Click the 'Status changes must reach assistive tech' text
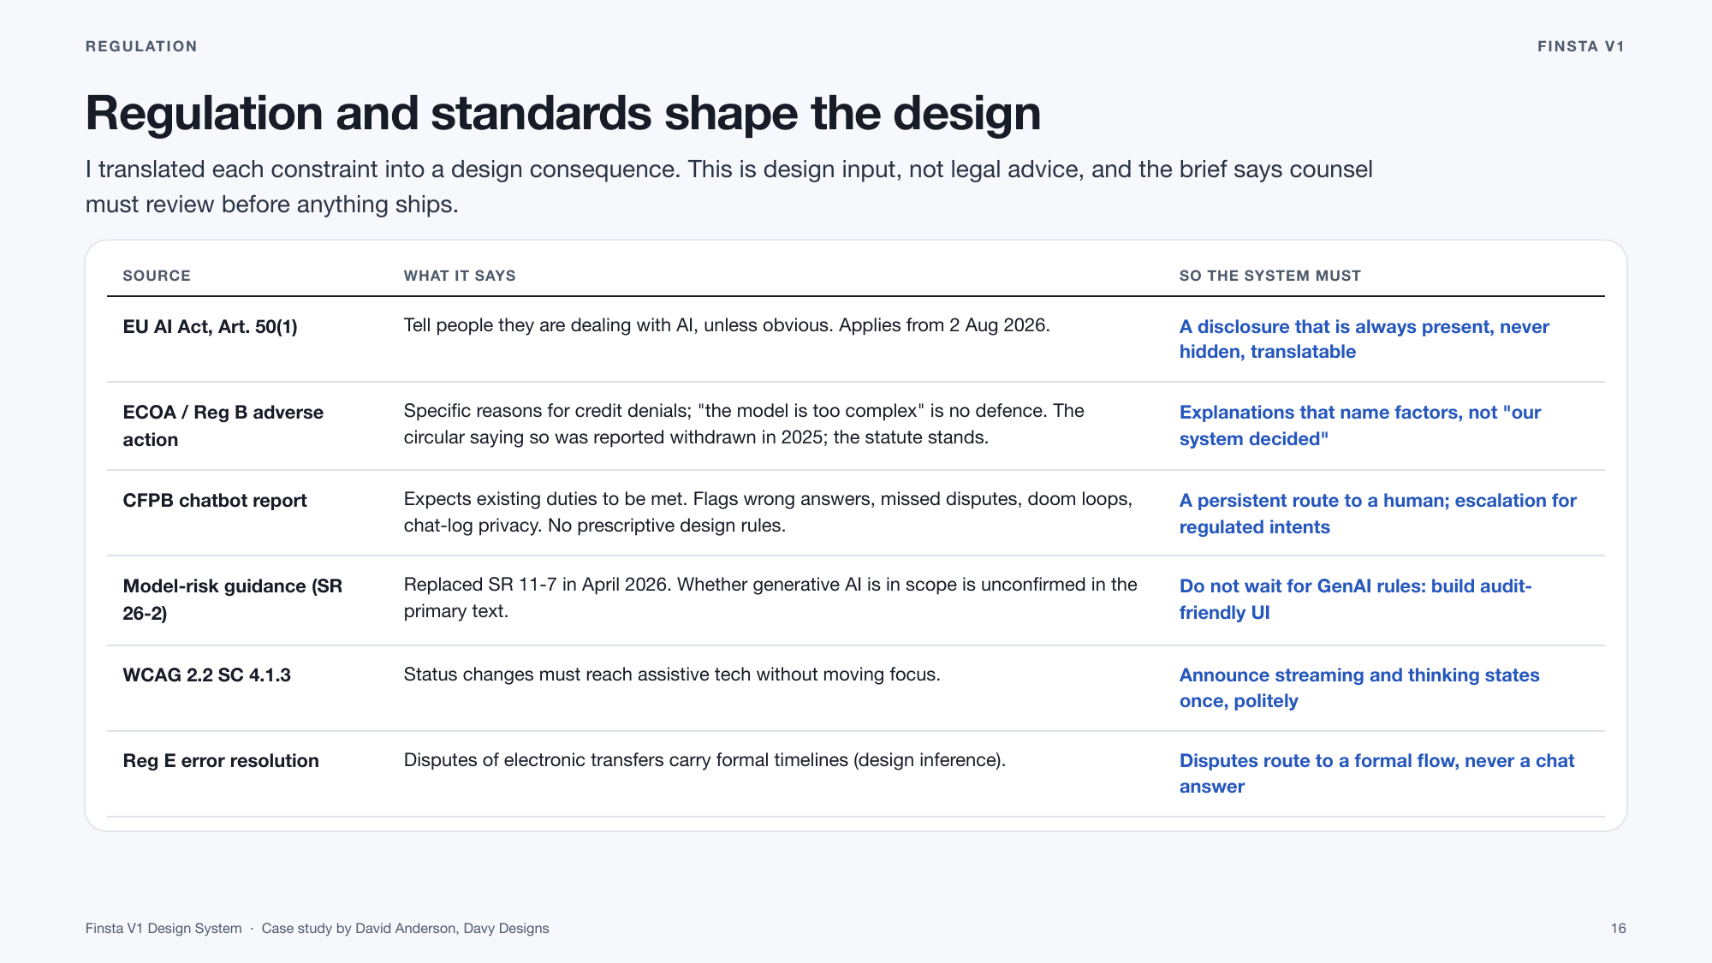1712x963 pixels. click(672, 675)
